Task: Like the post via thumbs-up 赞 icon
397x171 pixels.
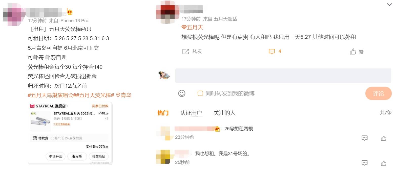Action: click(x=353, y=52)
